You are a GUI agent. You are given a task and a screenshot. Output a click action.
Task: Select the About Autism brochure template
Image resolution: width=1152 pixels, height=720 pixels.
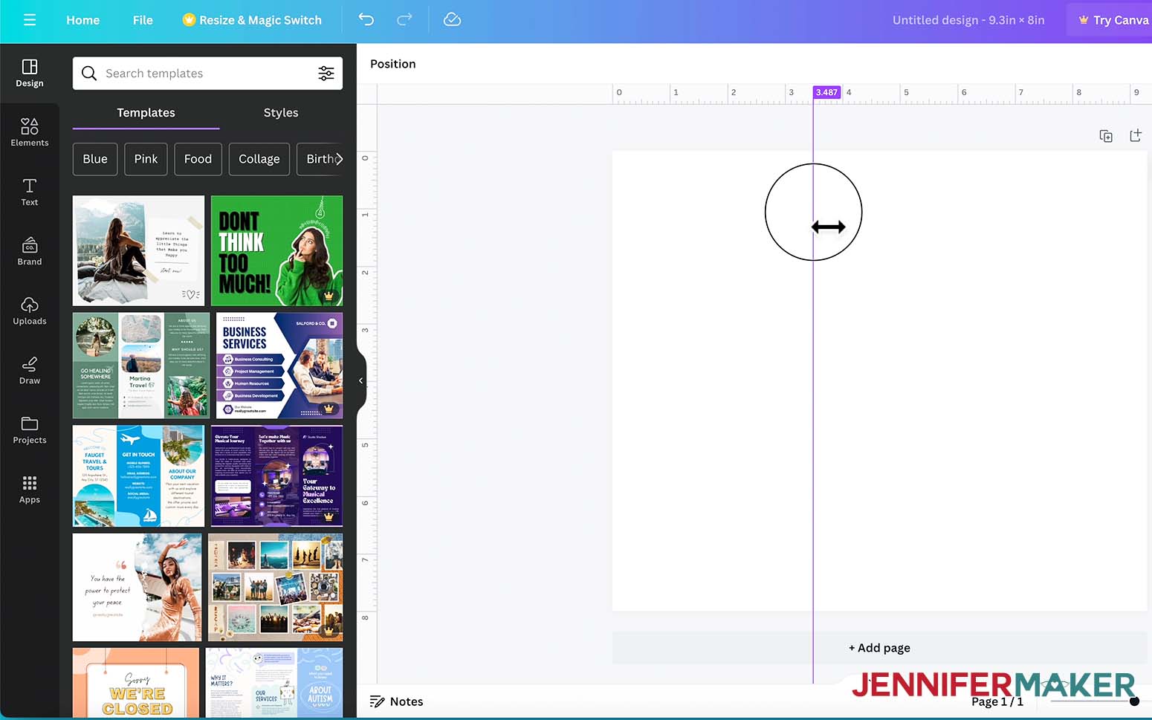click(274, 683)
